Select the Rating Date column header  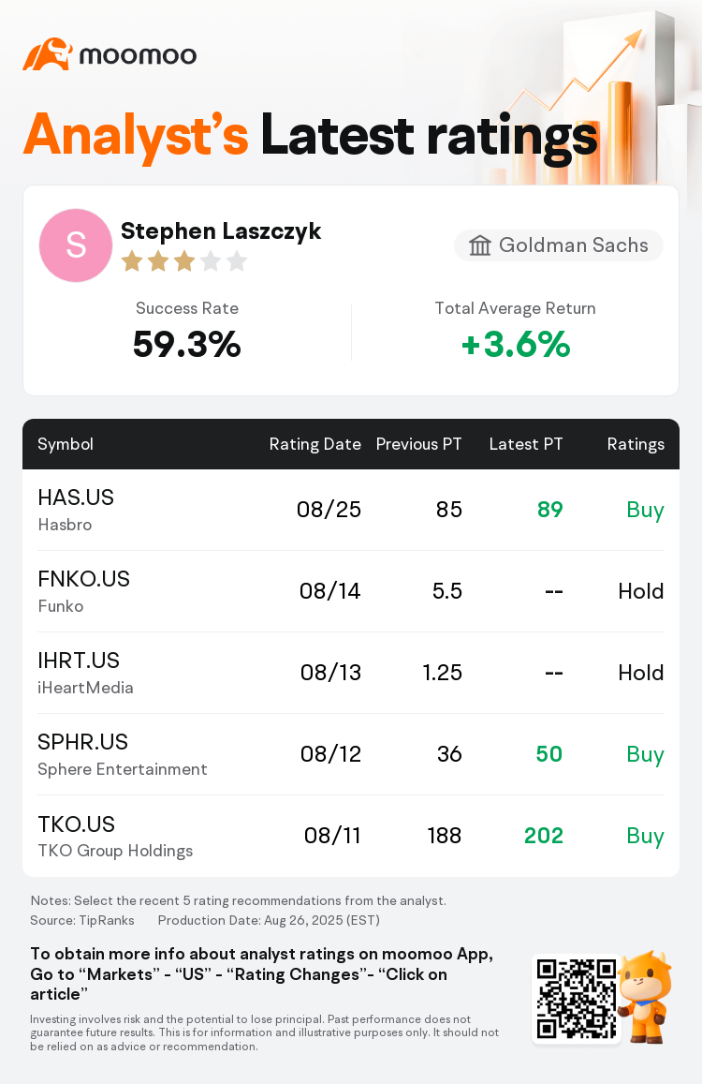coord(315,444)
